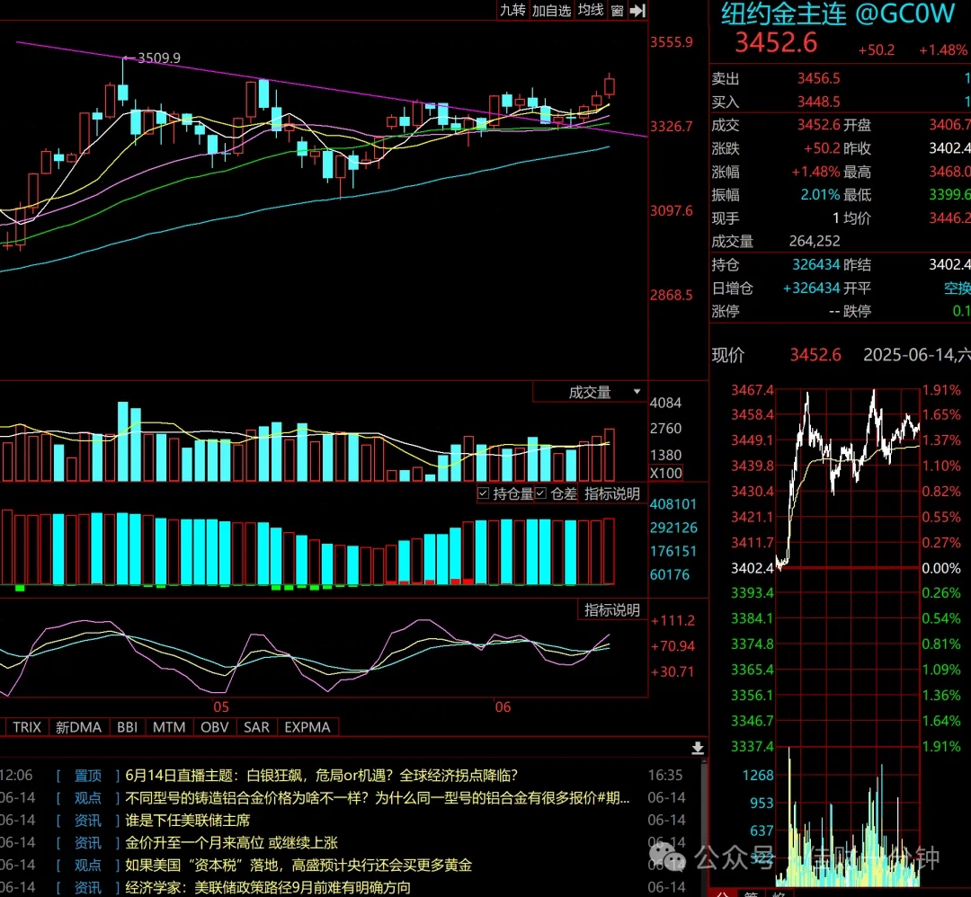Open the 九转 indicator tool
This screenshot has width=971, height=897.
[512, 11]
